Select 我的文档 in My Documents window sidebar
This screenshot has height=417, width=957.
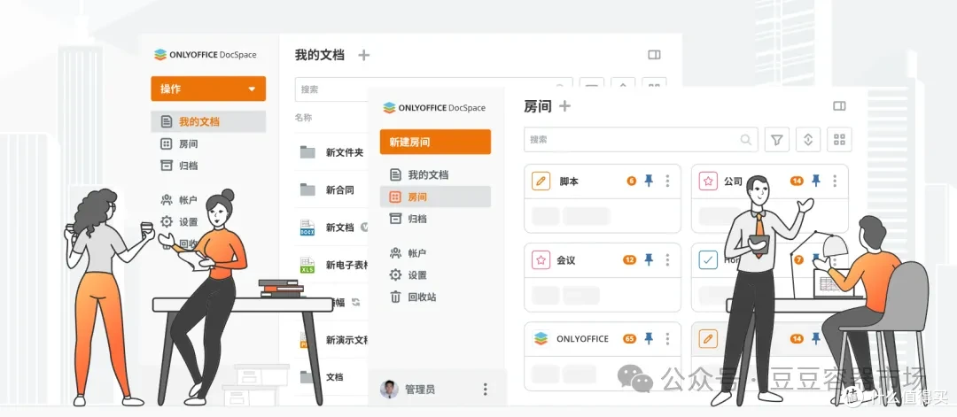pyautogui.click(x=208, y=122)
